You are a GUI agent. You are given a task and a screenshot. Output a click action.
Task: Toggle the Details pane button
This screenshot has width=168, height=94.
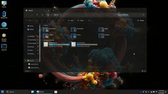(x=141, y=20)
